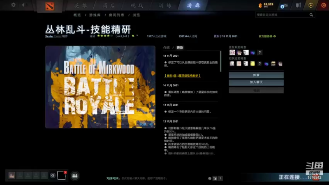329x185 pixels.
Task: Open the question mark avatar in played friends
Action: (259, 64)
